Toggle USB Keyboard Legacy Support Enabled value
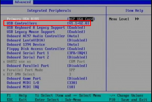Screen dimensions: 152x102 click(x=76, y=28)
